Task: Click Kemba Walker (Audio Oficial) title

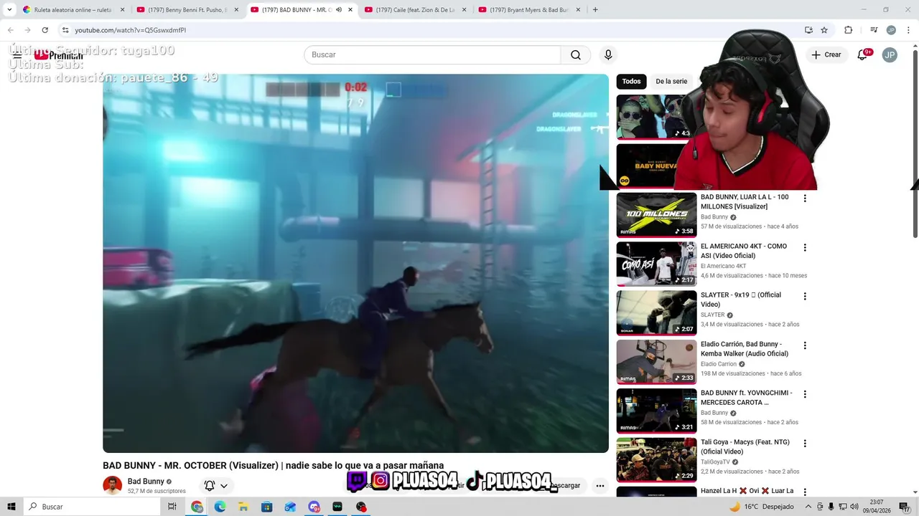Action: click(745, 348)
